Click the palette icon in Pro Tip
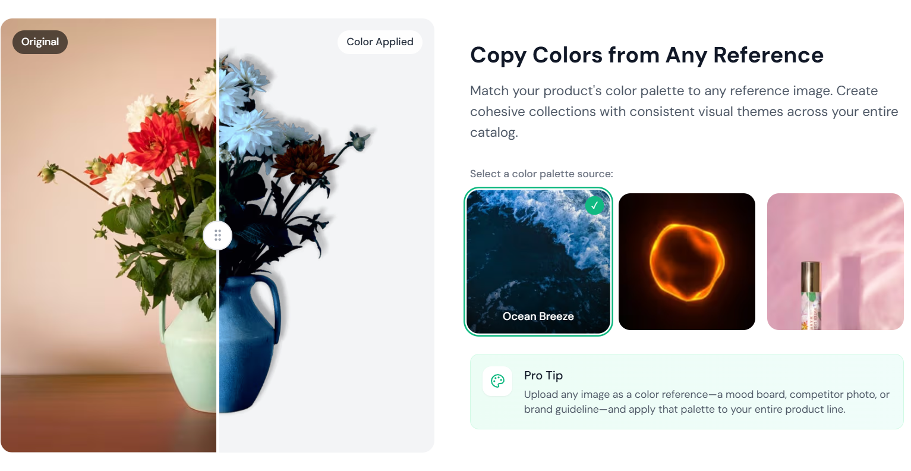This screenshot has width=911, height=471. point(497,381)
